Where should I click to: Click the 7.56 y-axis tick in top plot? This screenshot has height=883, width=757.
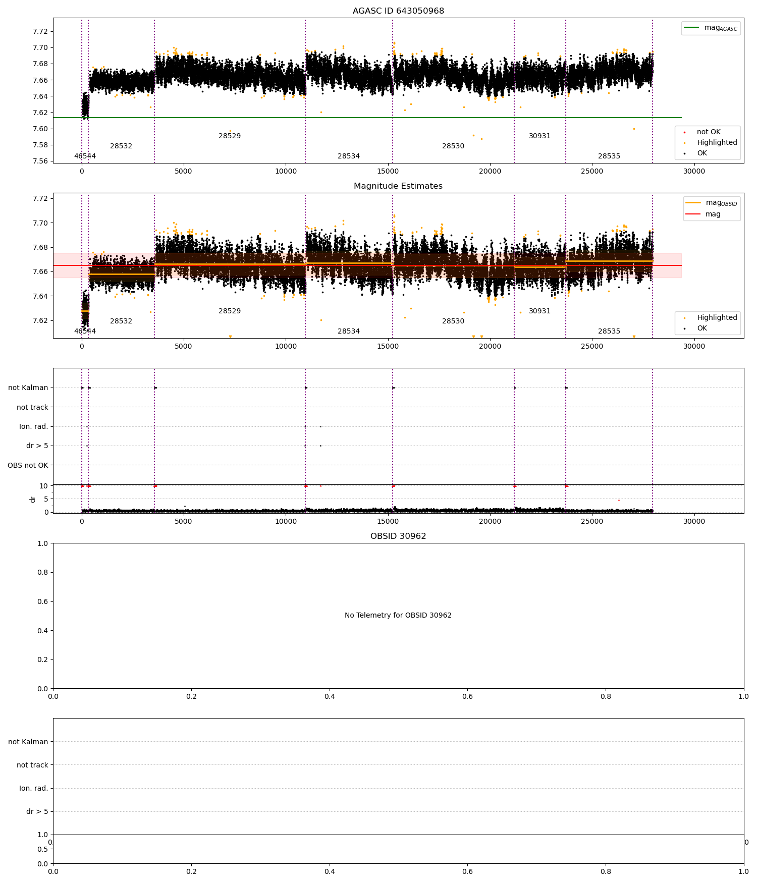40,161
